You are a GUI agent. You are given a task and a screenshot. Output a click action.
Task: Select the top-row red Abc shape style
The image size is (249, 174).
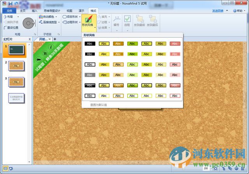(x=175, y=43)
